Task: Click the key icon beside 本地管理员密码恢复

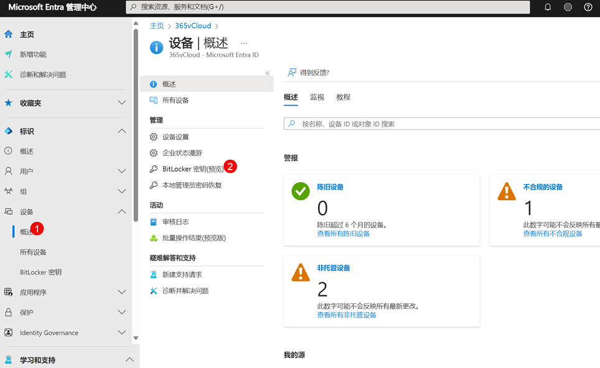Action: pos(154,185)
